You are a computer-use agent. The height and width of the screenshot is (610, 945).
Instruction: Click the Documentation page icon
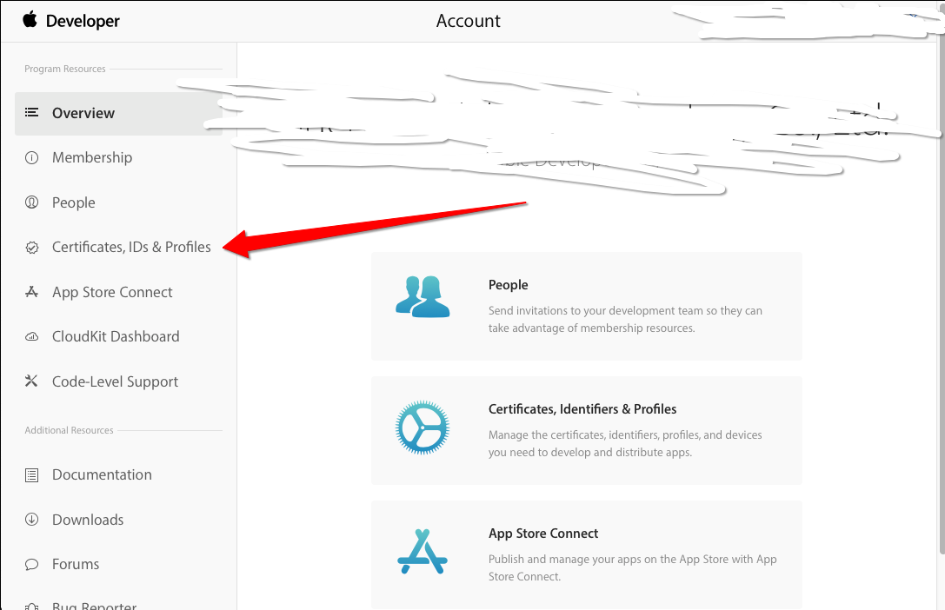point(31,475)
